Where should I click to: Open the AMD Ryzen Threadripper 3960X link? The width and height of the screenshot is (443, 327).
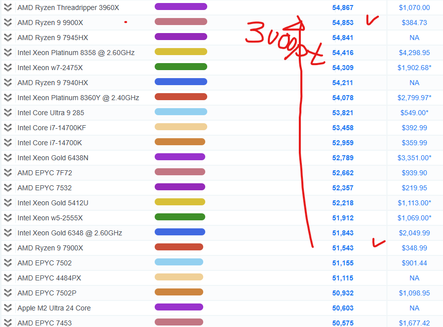[x=68, y=8]
